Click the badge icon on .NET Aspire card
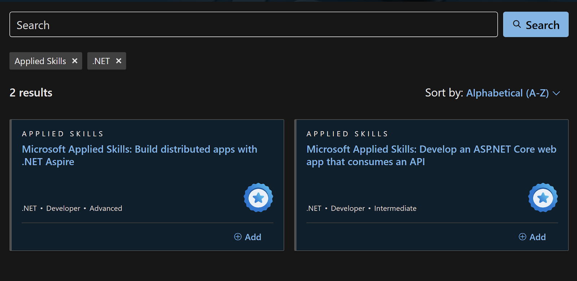The image size is (577, 281). click(x=258, y=198)
